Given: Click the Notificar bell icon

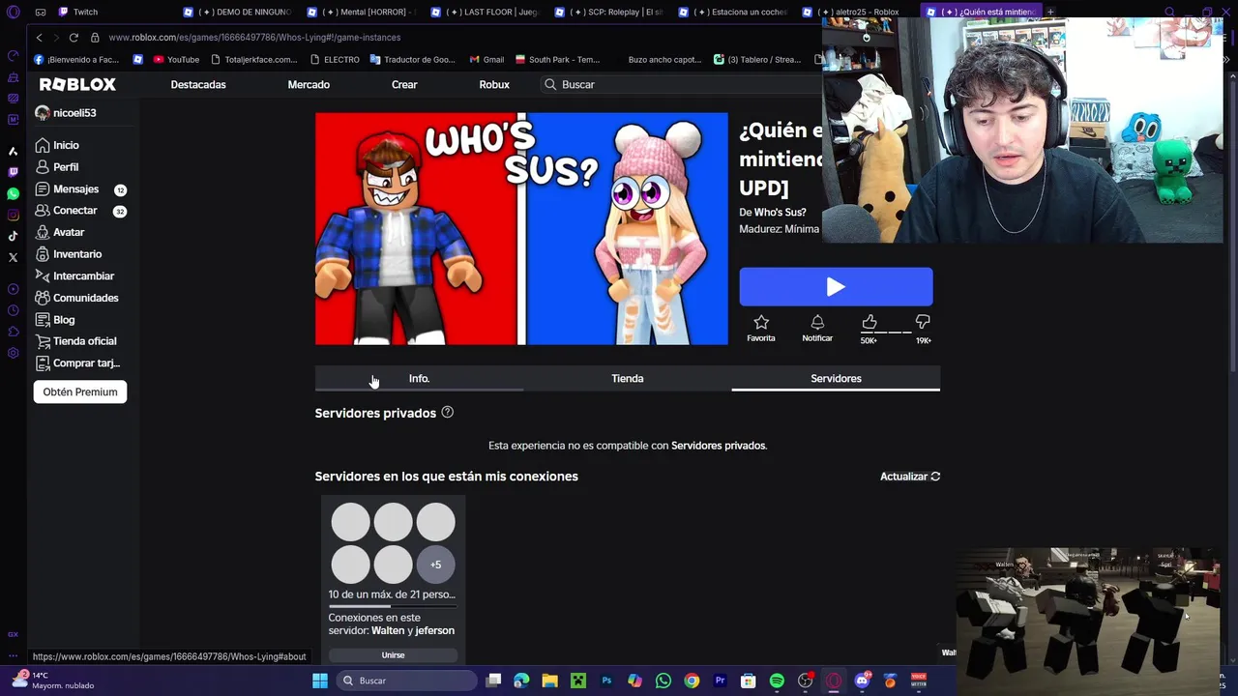Looking at the screenshot, I should [817, 323].
